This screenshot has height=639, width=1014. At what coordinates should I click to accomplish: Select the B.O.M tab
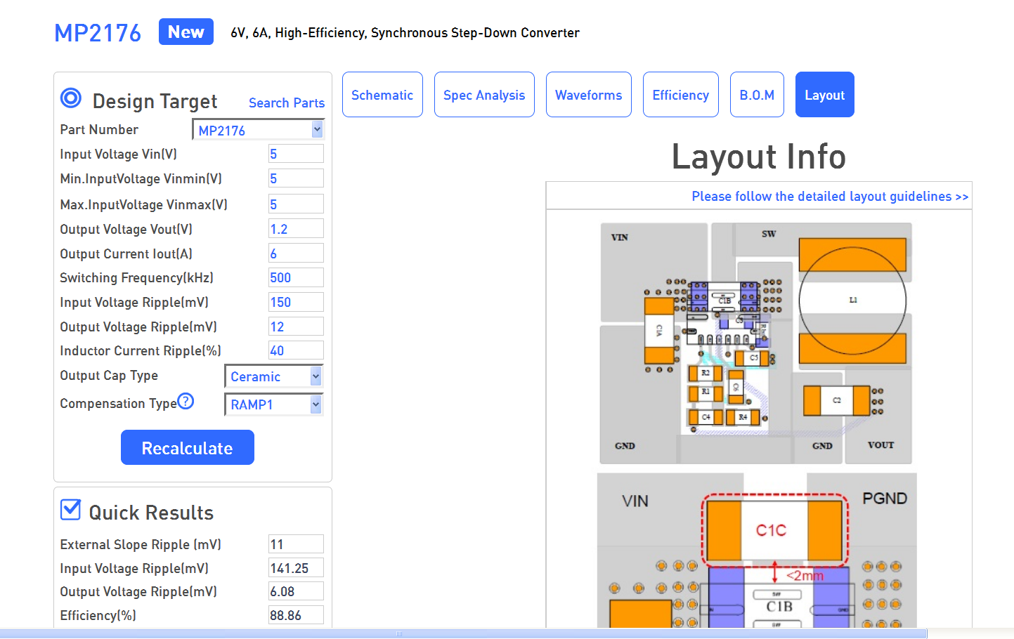[757, 95]
